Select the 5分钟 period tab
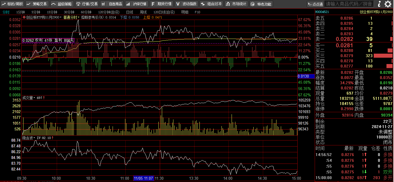This screenshot has width=394, height=182. point(36,12)
